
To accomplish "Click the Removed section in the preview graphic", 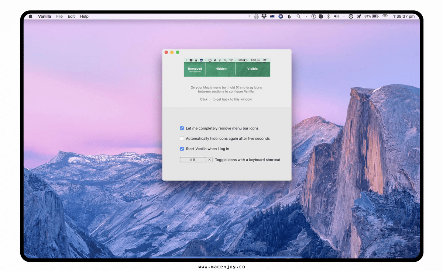I will point(195,69).
